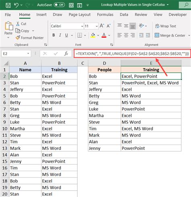This screenshot has width=191, height=197.
Task: Click the Undo arrow icon
Action: (16, 5)
